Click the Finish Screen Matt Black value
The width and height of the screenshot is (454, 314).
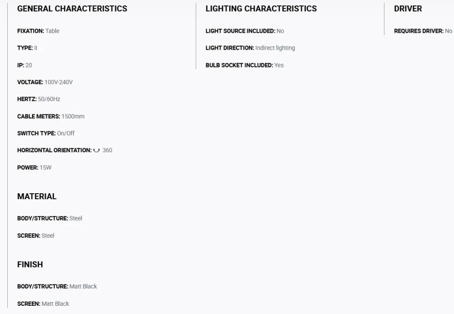point(55,304)
